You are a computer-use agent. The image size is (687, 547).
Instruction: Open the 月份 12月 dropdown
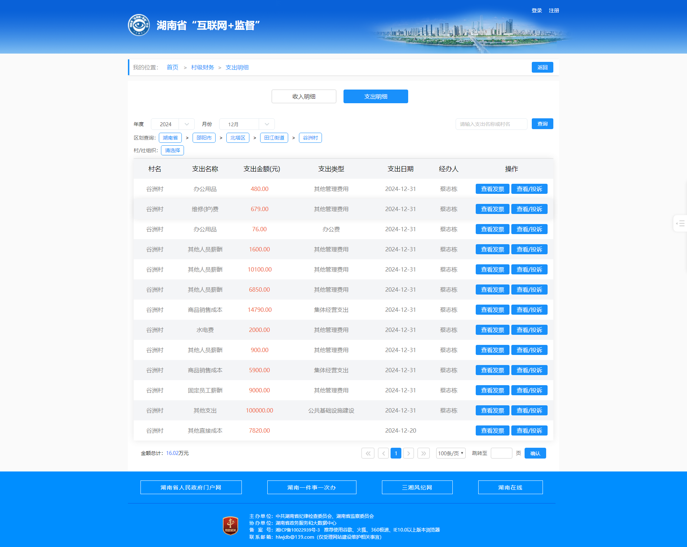(247, 124)
